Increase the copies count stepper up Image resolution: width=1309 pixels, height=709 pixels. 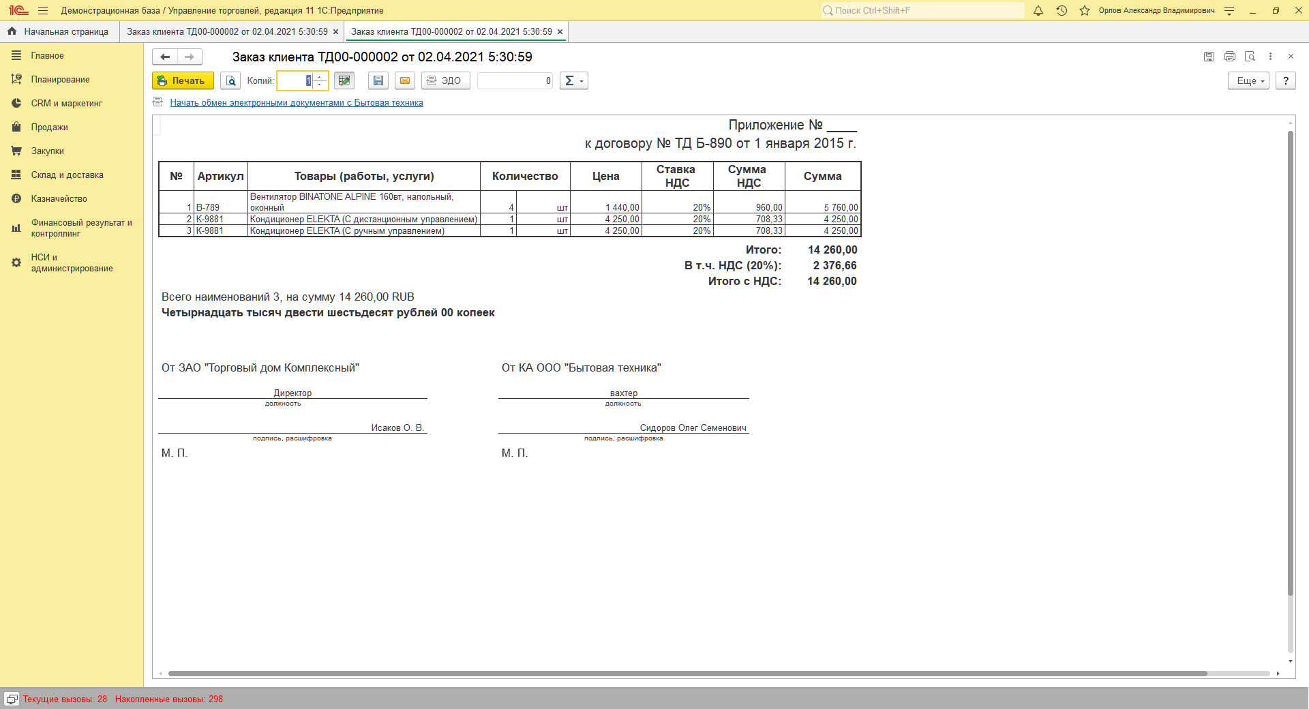coord(320,76)
